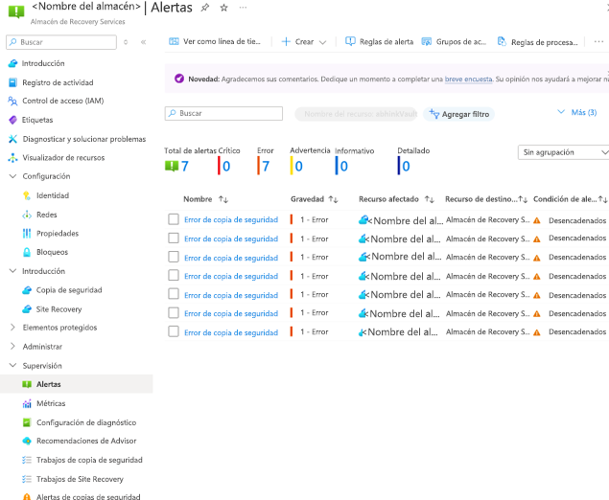The width and height of the screenshot is (609, 500).
Task: Open Ver como línea de tiempo view
Action: 215,41
